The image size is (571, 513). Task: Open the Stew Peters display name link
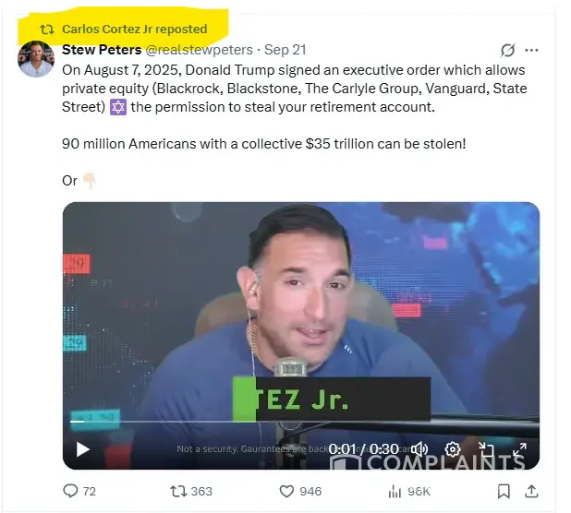click(x=102, y=50)
